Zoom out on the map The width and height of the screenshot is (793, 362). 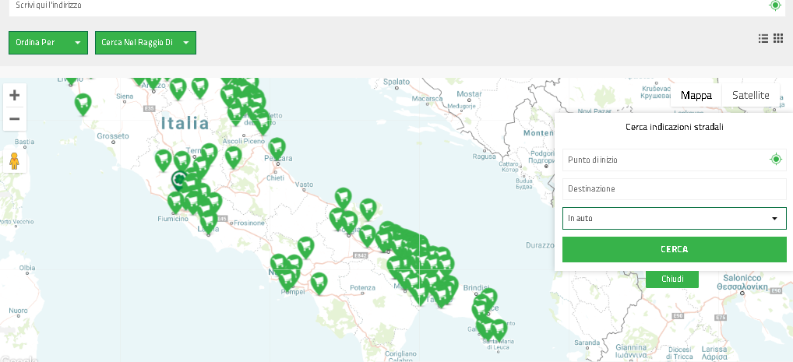coord(14,119)
